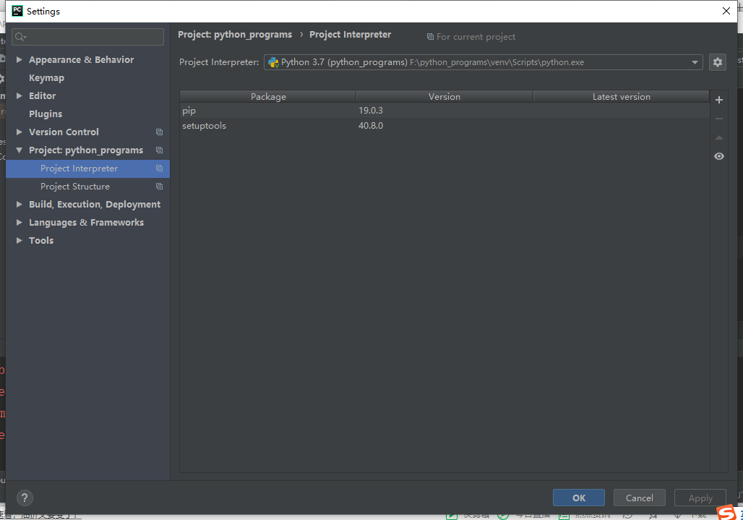Click the copy icon beside Version Control
Viewport: 743px width, 520px height.
pos(159,132)
